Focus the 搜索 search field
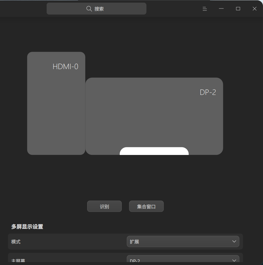Viewport: 263px width, 265px height. click(96, 9)
